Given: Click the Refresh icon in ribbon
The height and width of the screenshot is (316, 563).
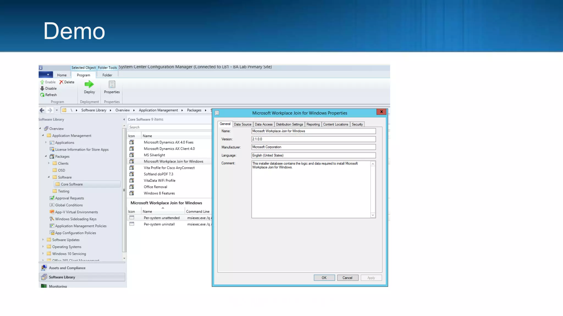Looking at the screenshot, I should click(x=42, y=95).
